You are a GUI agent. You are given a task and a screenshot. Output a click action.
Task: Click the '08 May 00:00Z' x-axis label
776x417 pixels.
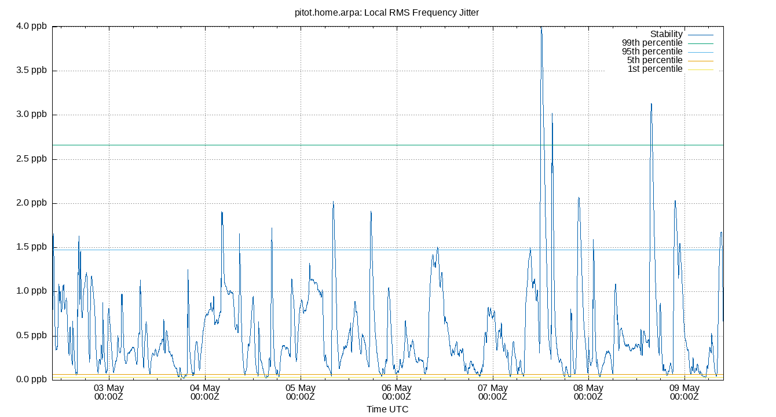[x=588, y=392]
